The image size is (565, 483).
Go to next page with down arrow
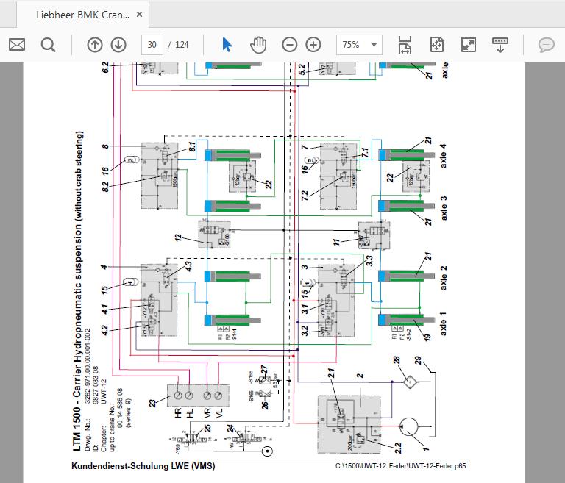point(118,45)
